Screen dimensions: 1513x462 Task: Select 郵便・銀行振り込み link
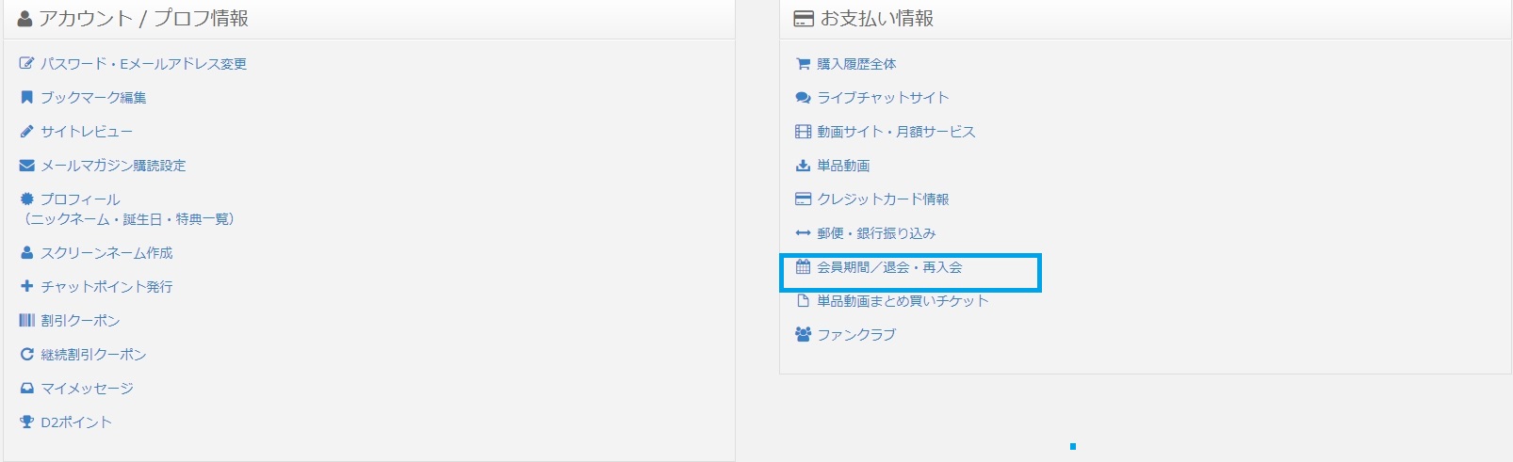(876, 233)
